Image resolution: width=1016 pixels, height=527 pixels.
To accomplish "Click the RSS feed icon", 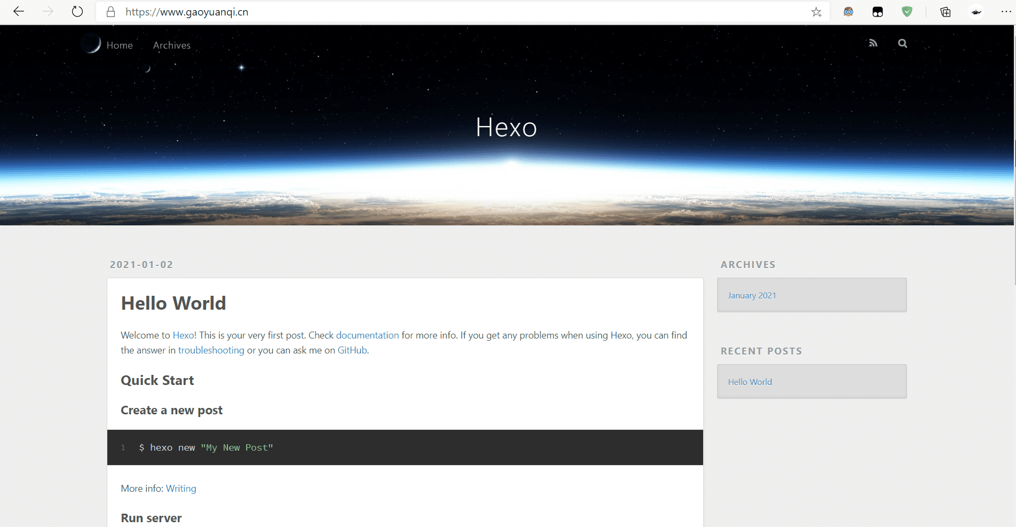I will pos(873,43).
